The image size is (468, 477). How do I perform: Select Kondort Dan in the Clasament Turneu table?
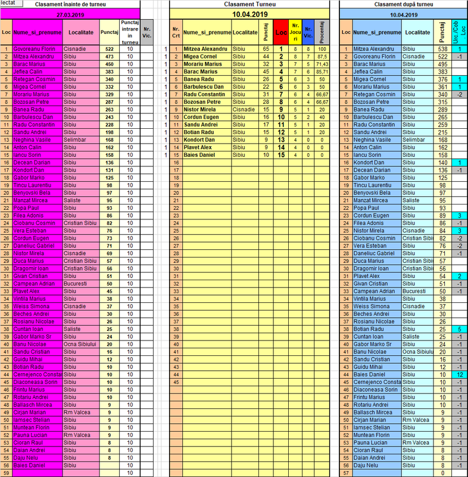207,140
